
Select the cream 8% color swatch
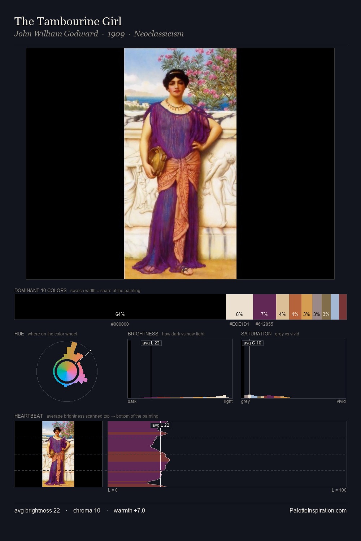[x=239, y=307]
